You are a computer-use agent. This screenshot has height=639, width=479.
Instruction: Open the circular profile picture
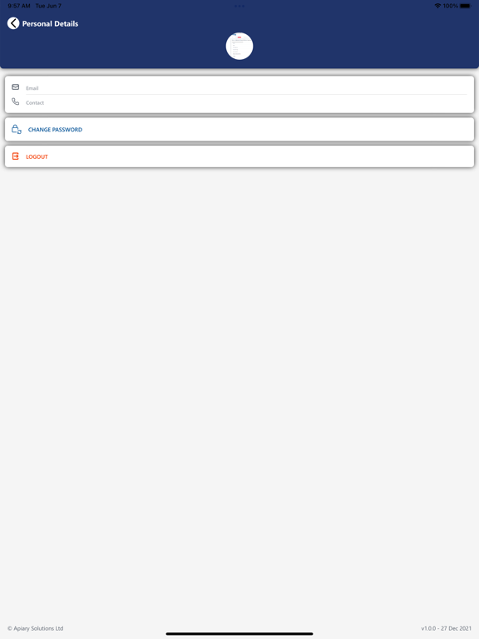click(239, 46)
